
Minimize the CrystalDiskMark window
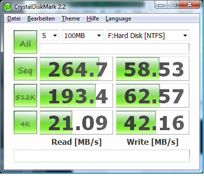[x=161, y=5]
